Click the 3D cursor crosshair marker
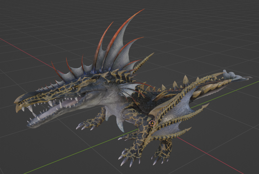Screen dimensions: 259x174 click(x=152, y=123)
